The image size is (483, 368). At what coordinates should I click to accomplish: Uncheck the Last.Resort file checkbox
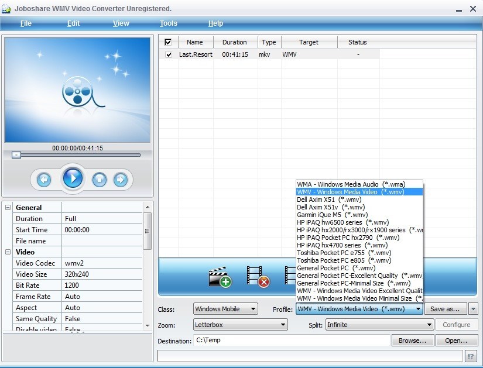coord(168,54)
